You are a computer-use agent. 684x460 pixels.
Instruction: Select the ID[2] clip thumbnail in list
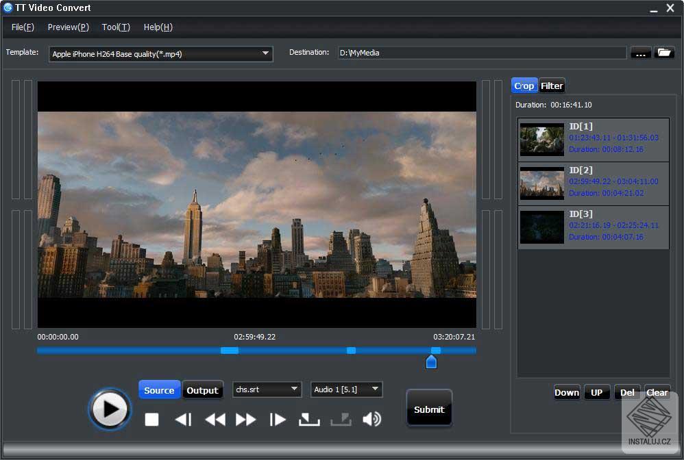click(x=541, y=183)
